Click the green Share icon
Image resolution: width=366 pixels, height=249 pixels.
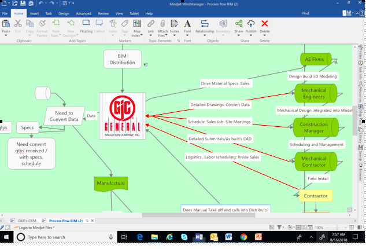pos(239,24)
